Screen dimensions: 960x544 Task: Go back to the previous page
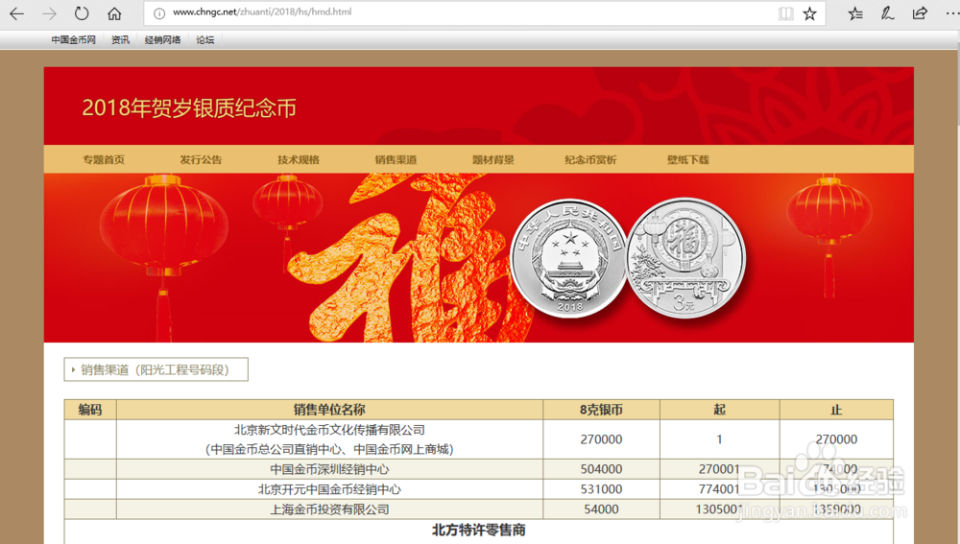[16, 13]
